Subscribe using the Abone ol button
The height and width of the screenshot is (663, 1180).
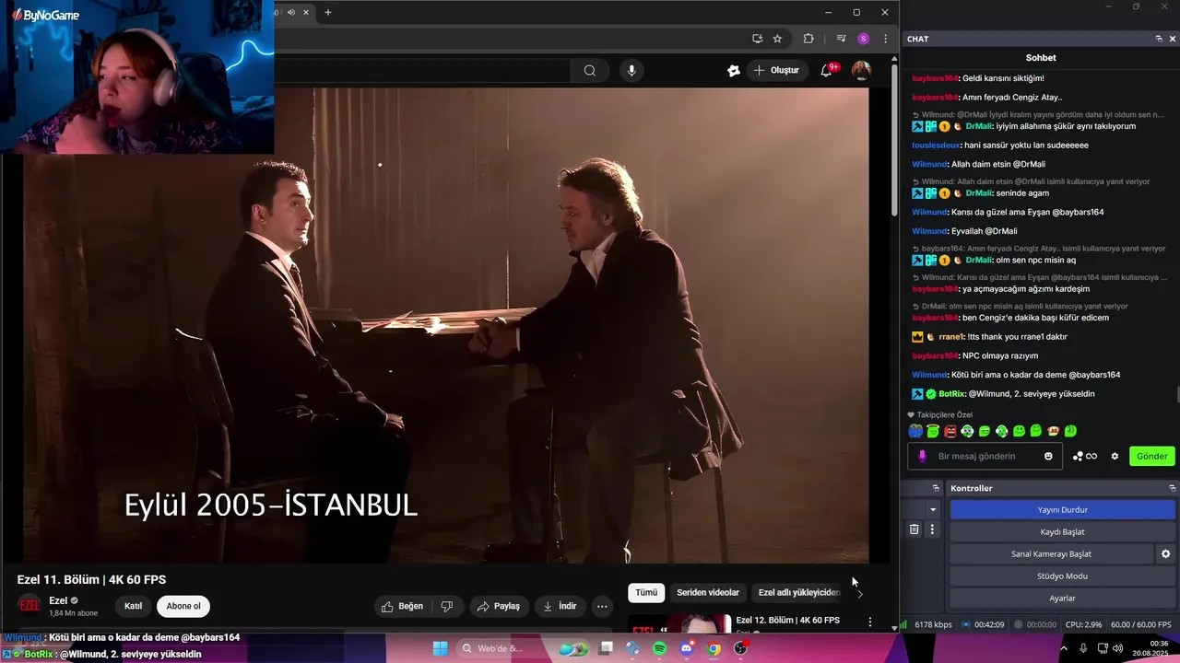[x=183, y=606]
